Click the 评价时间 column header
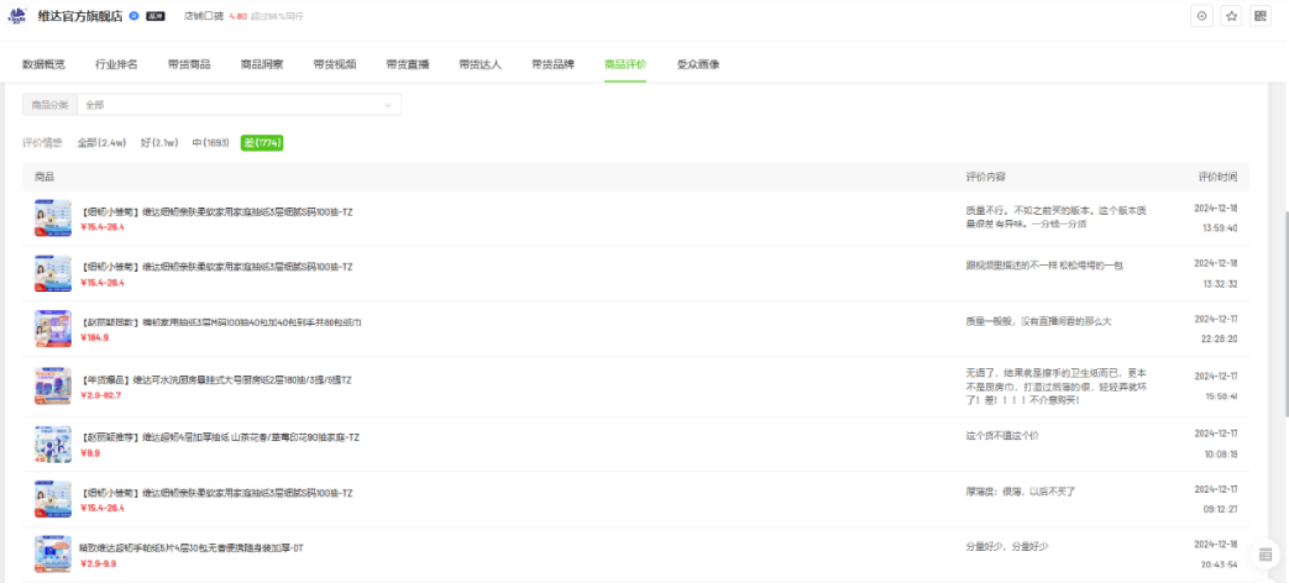1289x584 pixels. coord(1218,177)
